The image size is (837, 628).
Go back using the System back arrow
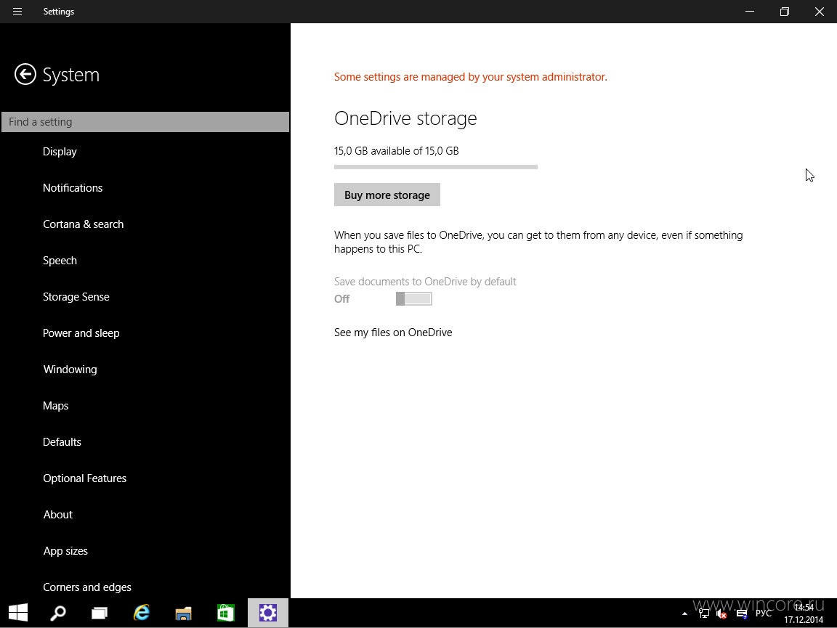25,74
